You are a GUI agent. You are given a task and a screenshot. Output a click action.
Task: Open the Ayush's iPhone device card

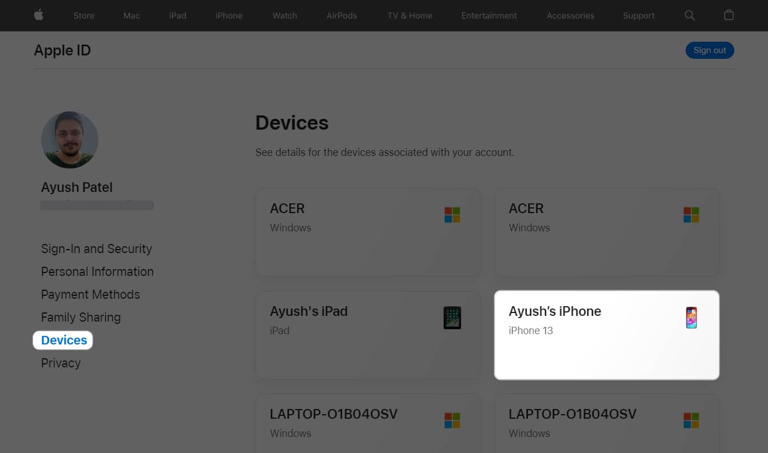[x=607, y=335]
